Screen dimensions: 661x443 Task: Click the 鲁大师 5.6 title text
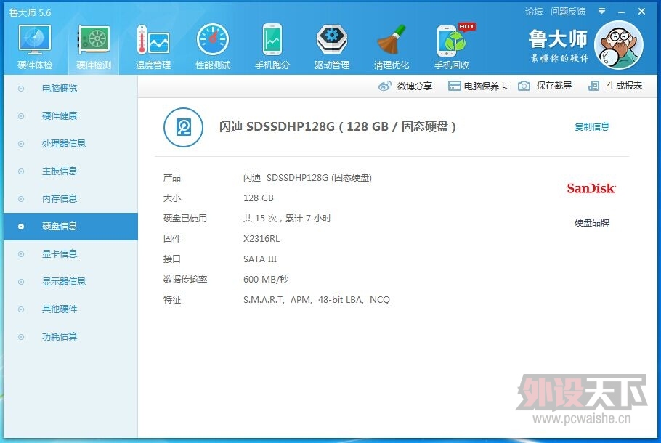[x=30, y=12]
